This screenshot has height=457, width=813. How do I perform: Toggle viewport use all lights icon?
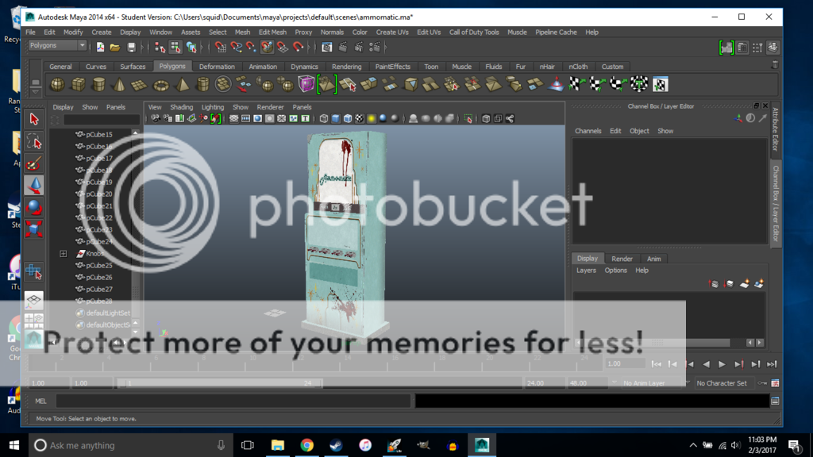372,119
